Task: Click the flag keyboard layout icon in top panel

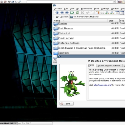Action: coord(119,2)
